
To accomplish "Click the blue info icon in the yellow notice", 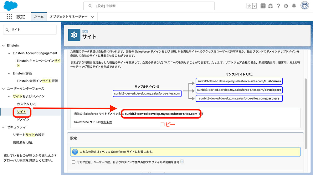I will [75, 152].
